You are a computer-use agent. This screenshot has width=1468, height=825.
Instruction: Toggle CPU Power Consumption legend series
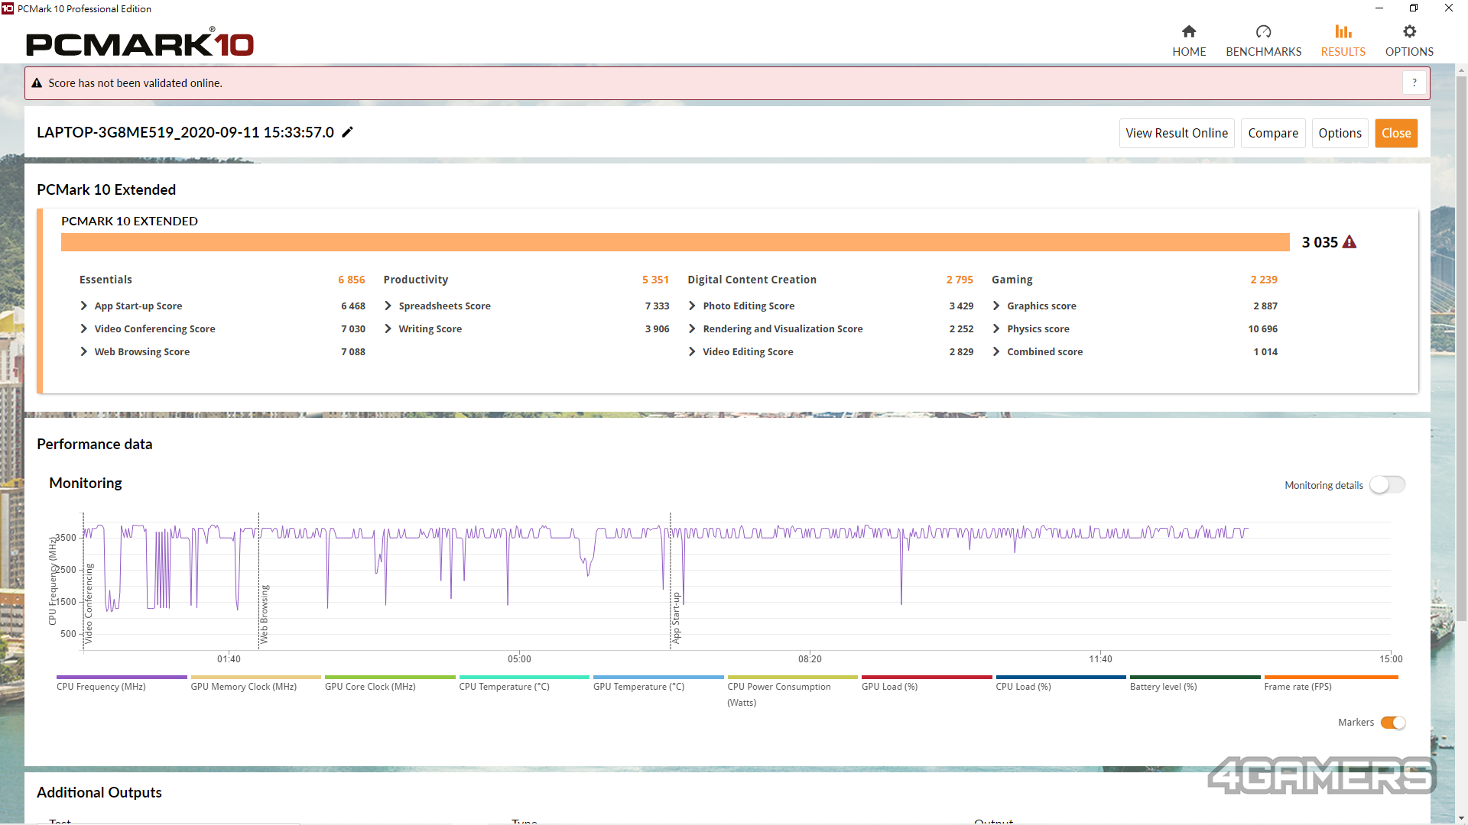pos(792,691)
